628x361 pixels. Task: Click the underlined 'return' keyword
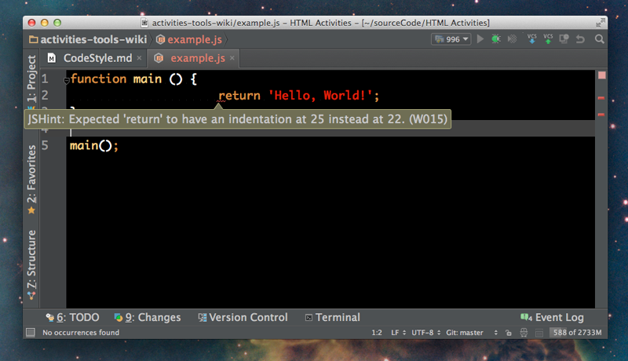point(239,96)
